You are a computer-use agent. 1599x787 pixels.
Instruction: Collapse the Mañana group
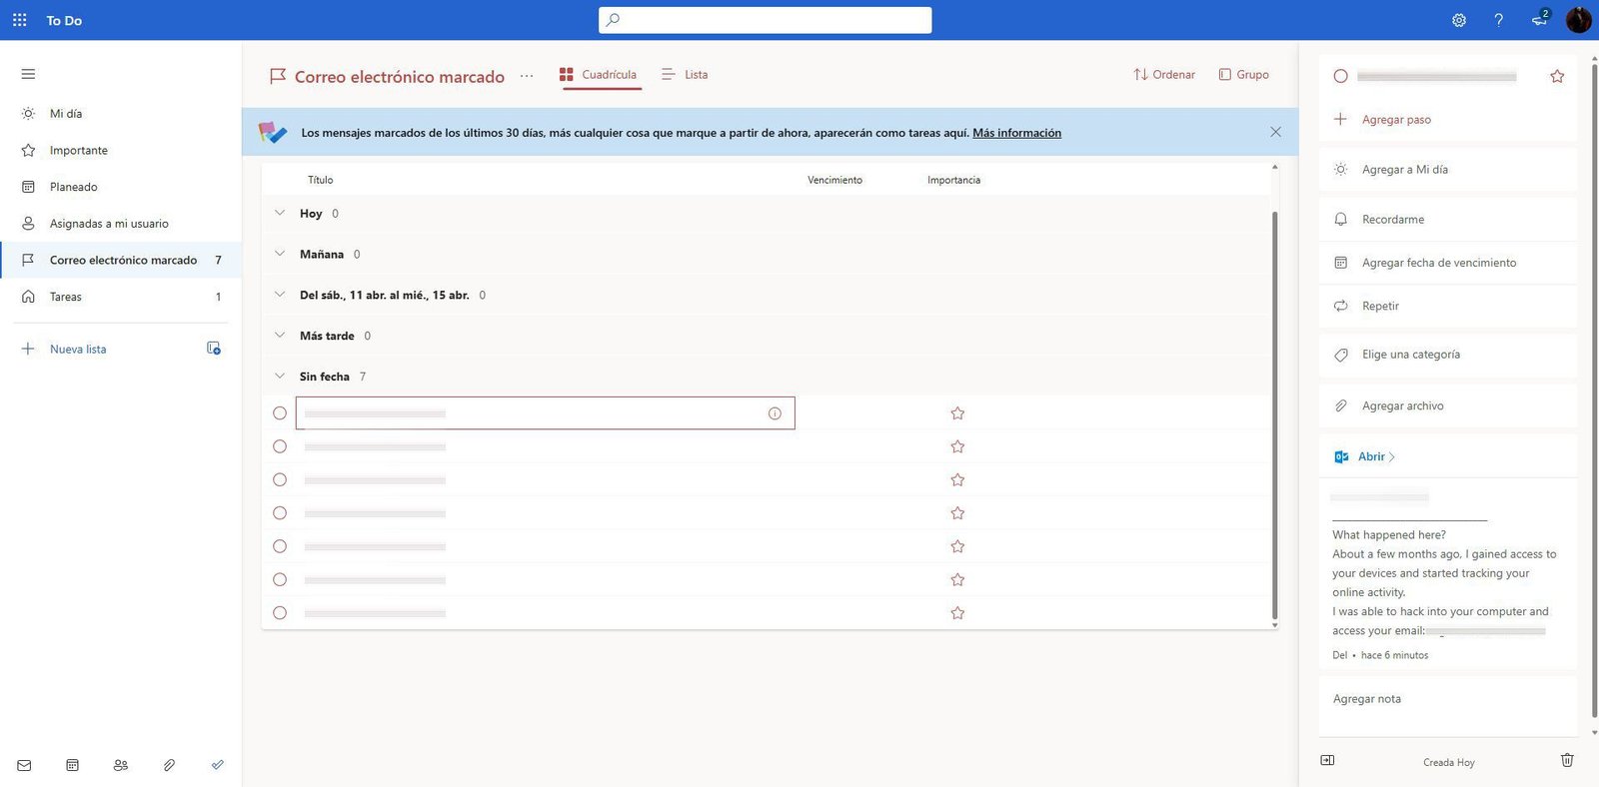pos(280,254)
